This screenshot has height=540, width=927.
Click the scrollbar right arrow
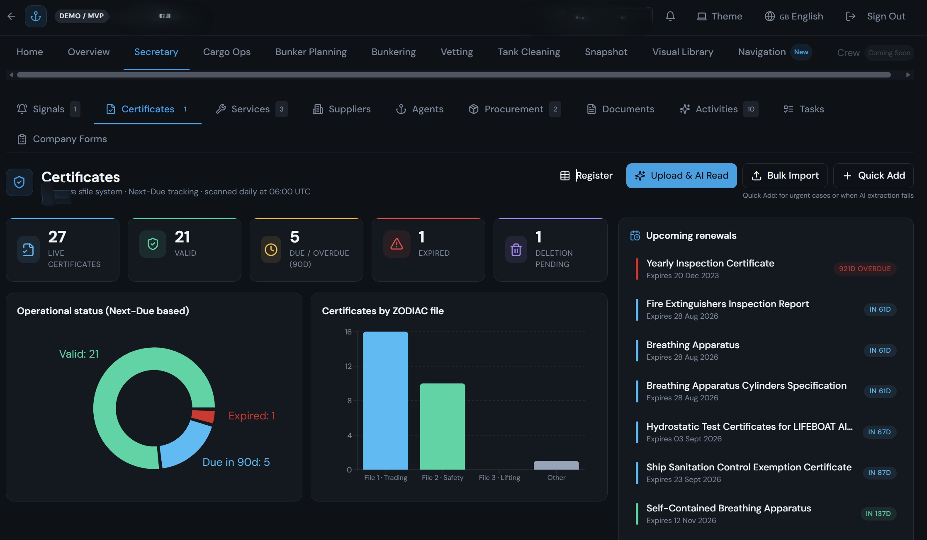(x=908, y=75)
